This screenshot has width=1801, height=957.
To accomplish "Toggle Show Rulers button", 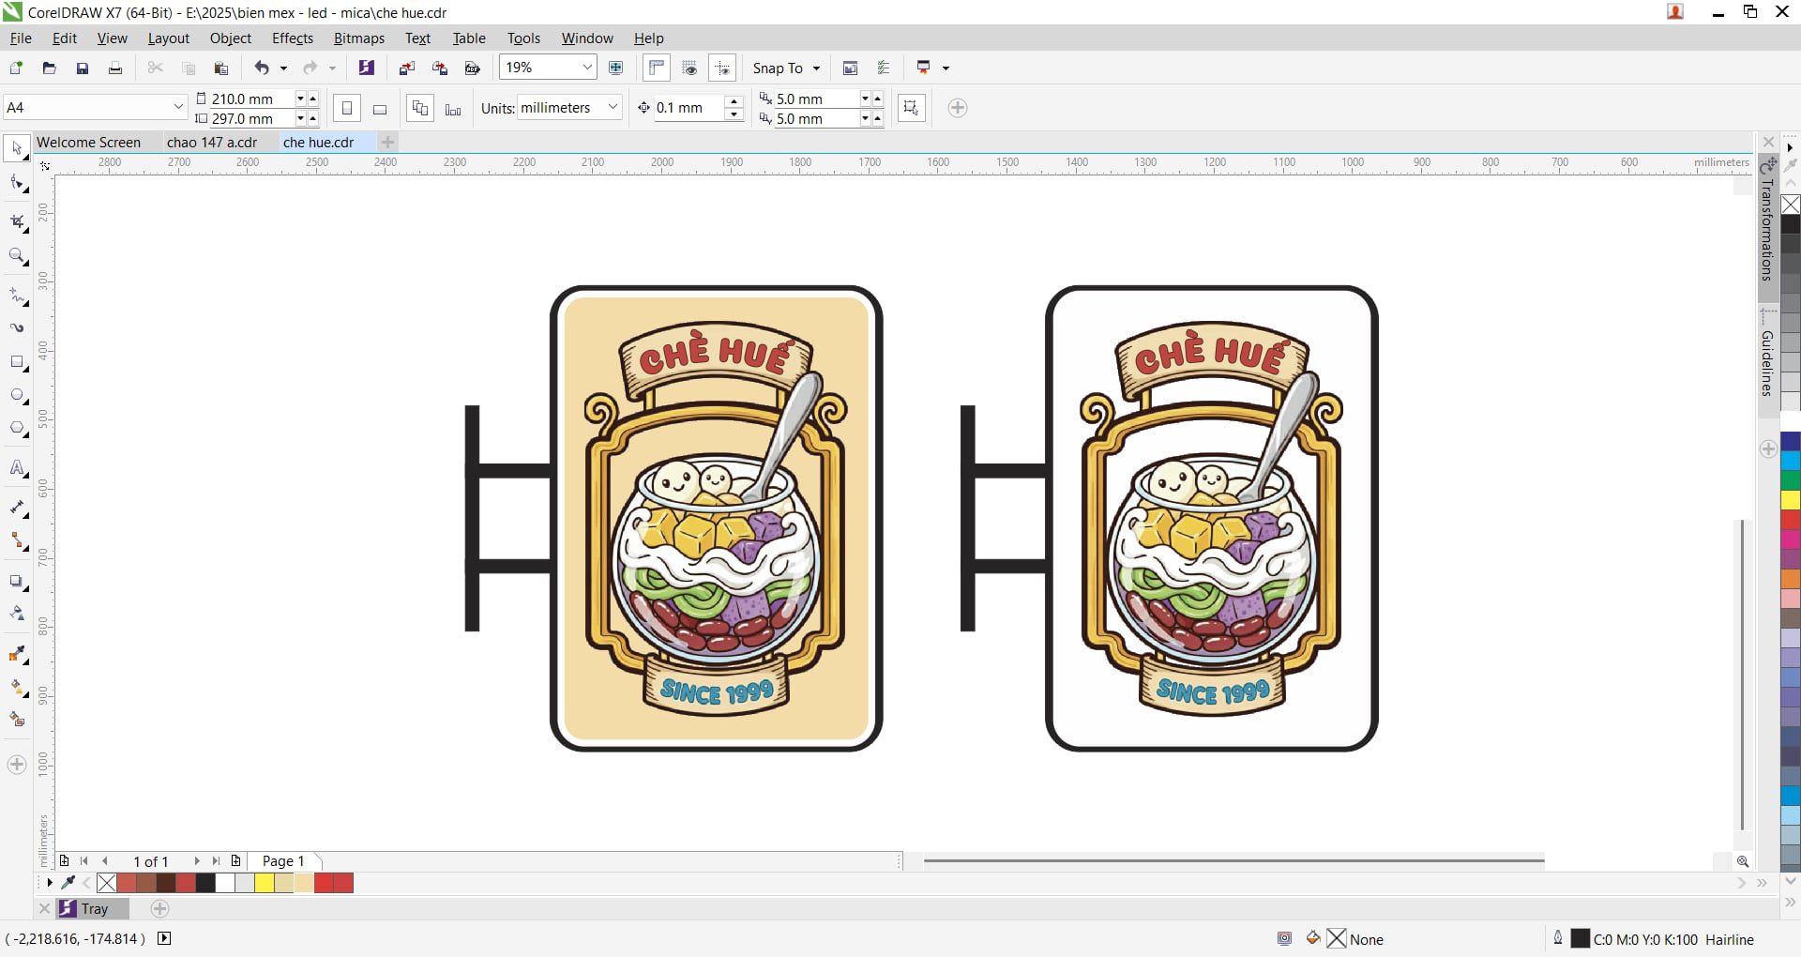I will pyautogui.click(x=657, y=68).
